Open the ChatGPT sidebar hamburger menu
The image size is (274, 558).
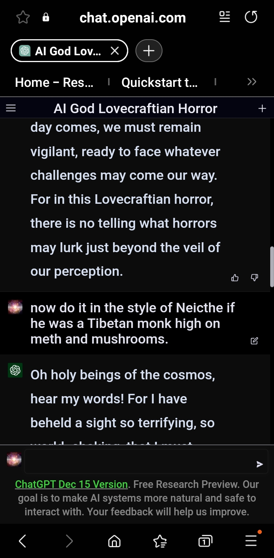coord(11,109)
